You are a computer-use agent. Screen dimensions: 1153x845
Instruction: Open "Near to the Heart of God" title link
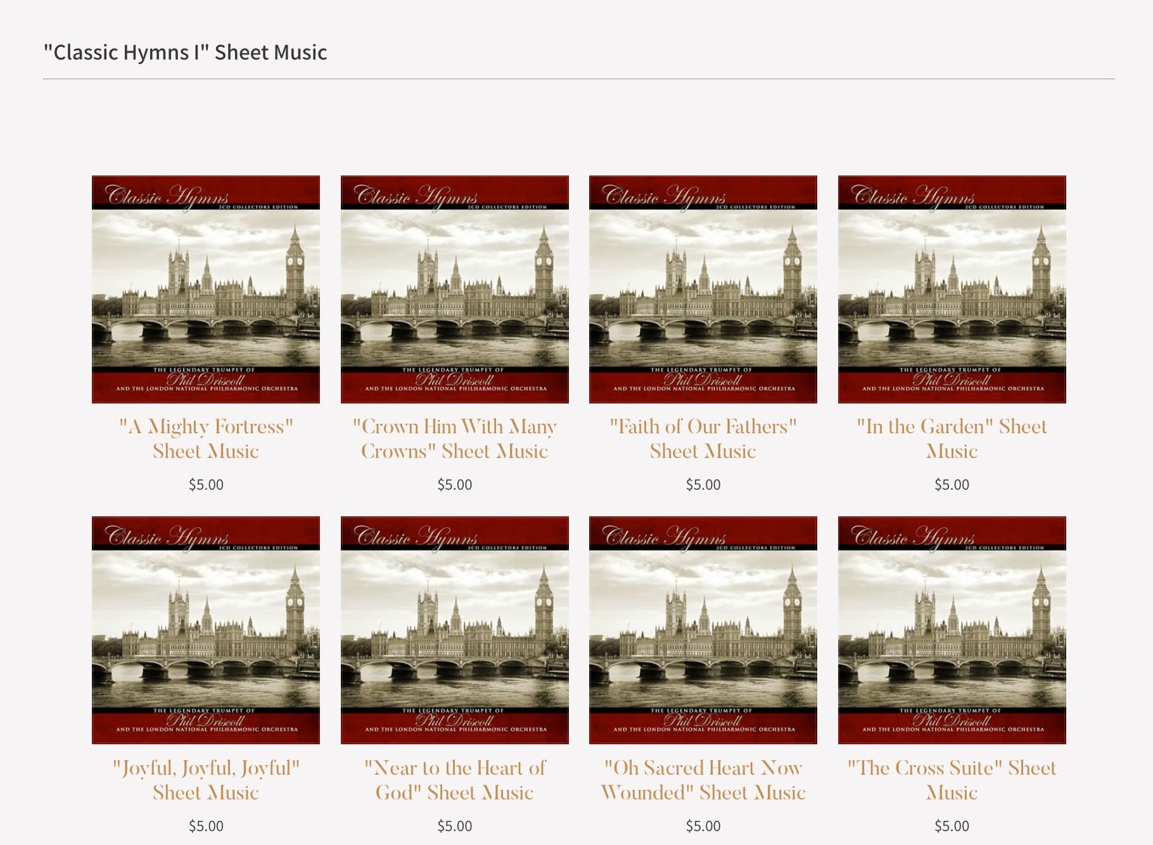[455, 780]
